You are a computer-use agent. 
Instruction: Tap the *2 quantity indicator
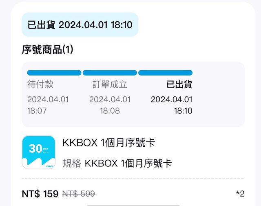239,194
